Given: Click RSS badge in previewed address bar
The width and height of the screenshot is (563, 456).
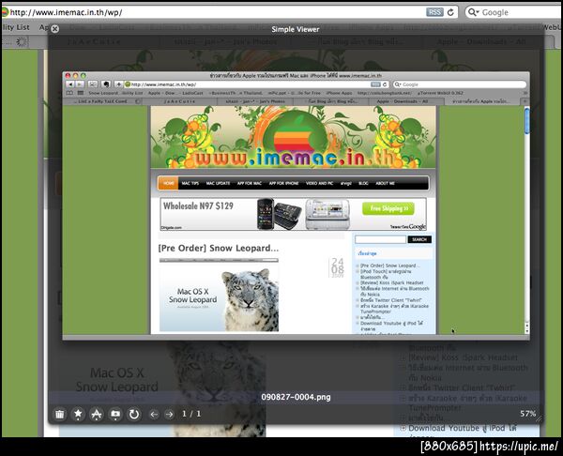Looking at the screenshot, I should pos(375,84).
